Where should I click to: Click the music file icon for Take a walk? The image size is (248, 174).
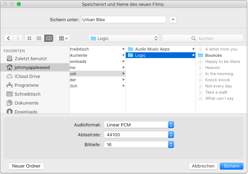[201, 92]
